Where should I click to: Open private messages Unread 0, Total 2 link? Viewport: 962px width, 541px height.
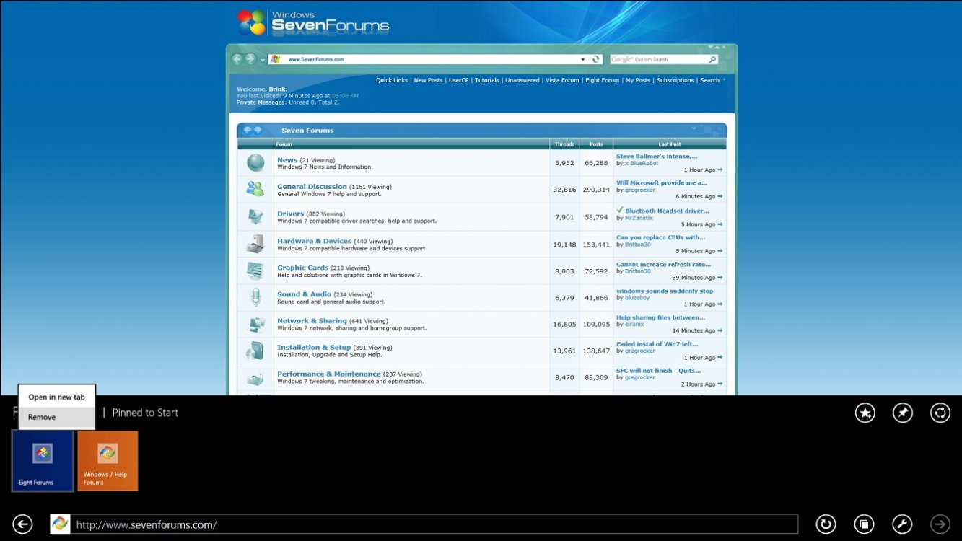click(x=314, y=102)
